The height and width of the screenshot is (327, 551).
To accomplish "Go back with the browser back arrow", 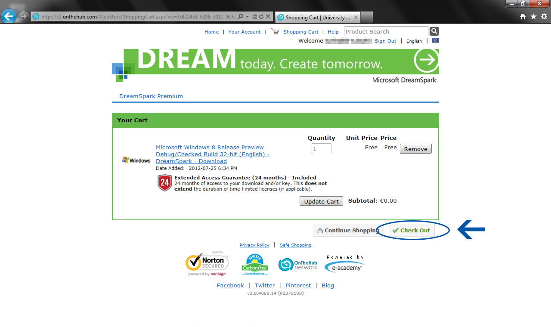I will [9, 16].
